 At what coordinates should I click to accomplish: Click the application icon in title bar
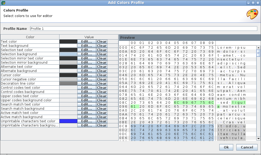pyautogui.click(x=3, y=3)
